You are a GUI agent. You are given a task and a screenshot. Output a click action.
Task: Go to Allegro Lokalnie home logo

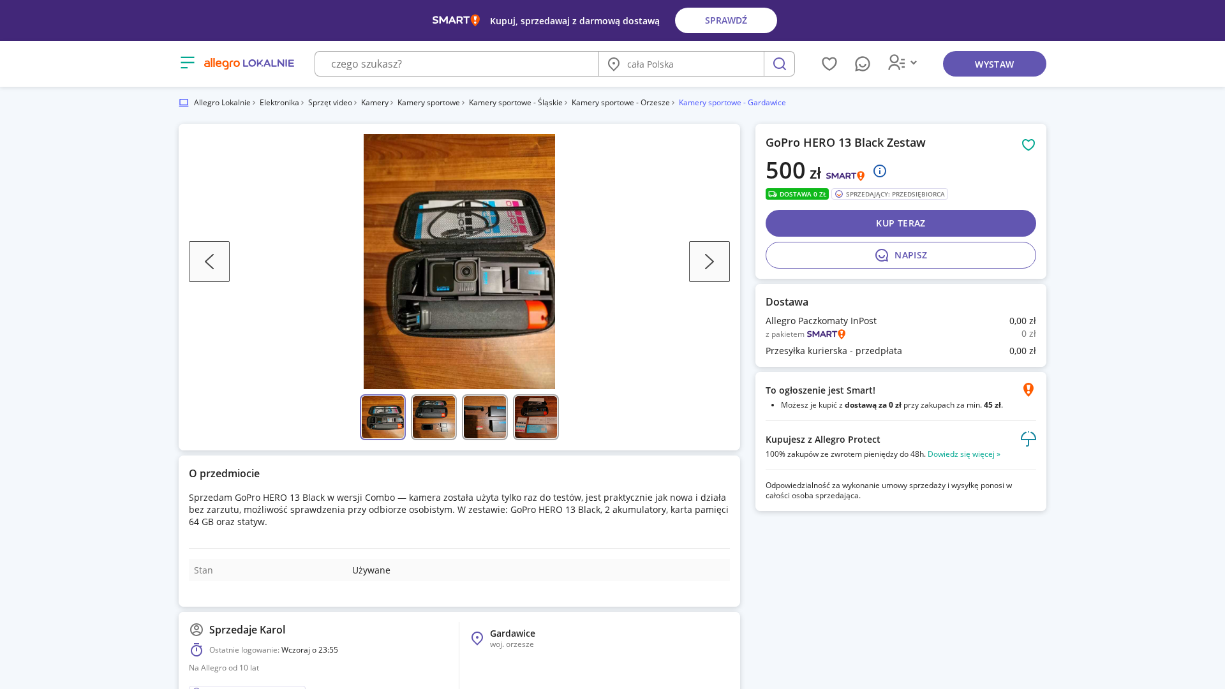pos(249,63)
